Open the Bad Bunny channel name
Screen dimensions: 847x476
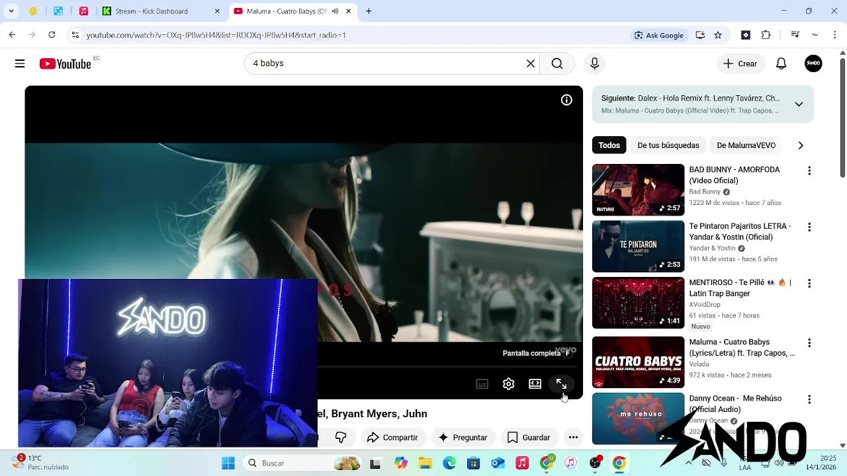705,192
